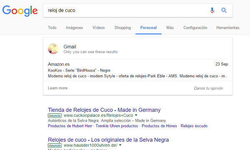Click the Learn more link
This screenshot has height=150, width=250.
tap(58, 88)
